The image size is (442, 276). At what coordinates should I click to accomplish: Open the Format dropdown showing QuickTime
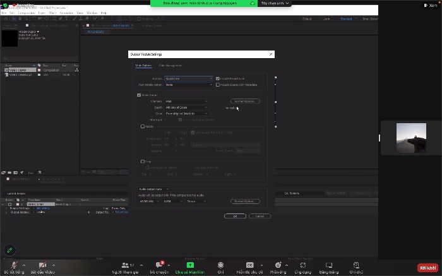point(189,79)
